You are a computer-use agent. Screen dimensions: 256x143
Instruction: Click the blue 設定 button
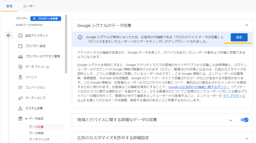coord(239,37)
